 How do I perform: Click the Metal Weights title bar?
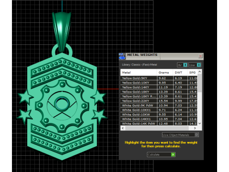click(161, 56)
